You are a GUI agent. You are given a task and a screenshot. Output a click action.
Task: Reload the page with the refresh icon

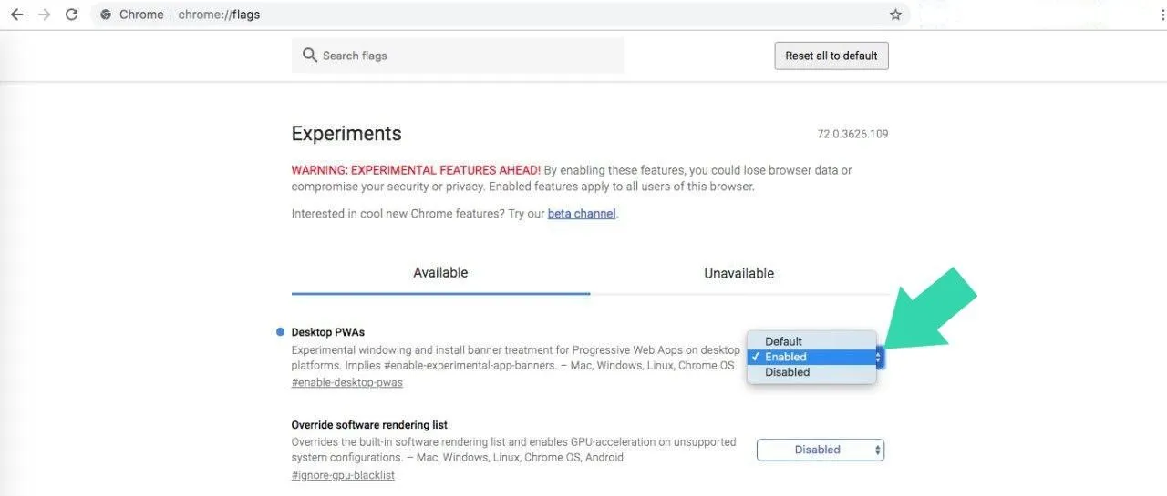pyautogui.click(x=72, y=15)
